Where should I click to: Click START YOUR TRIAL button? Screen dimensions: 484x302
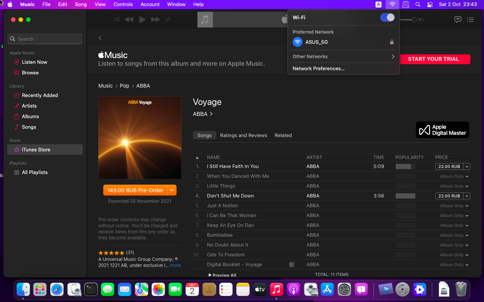pos(433,59)
